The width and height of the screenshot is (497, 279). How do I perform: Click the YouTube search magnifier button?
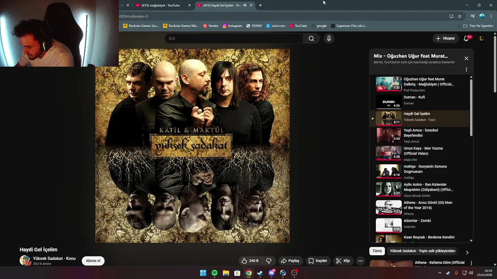(311, 38)
